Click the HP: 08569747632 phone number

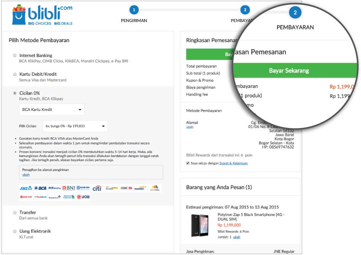[x=278, y=147]
